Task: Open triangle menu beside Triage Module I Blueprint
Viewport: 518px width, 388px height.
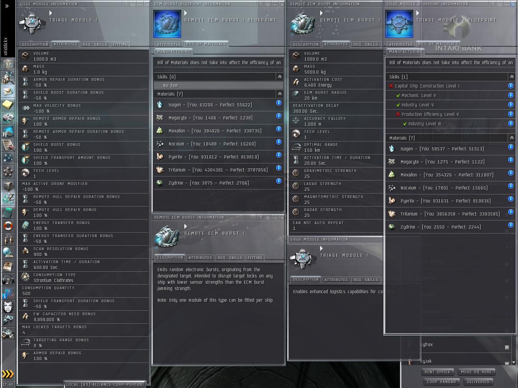Action: [x=418, y=13]
